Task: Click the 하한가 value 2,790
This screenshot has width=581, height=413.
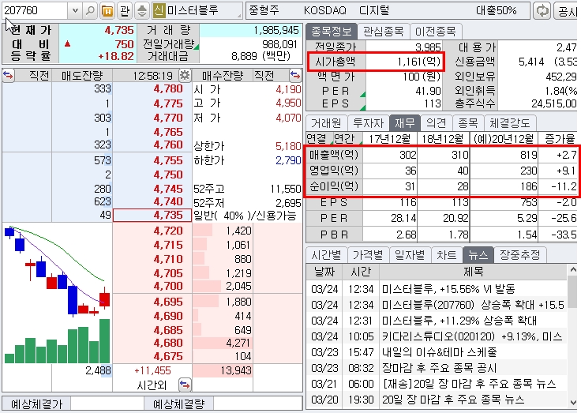Action: tap(288, 160)
